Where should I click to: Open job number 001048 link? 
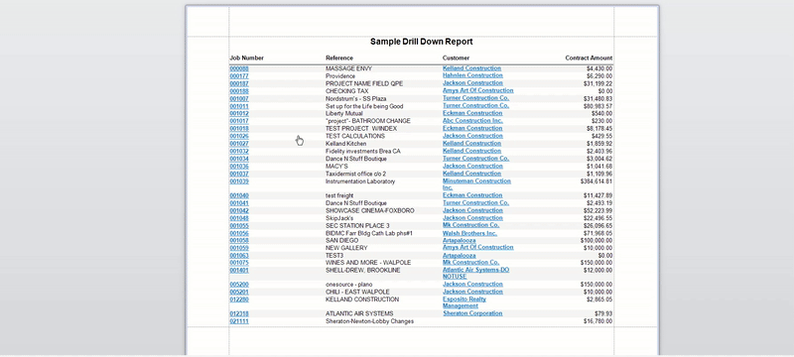point(239,218)
